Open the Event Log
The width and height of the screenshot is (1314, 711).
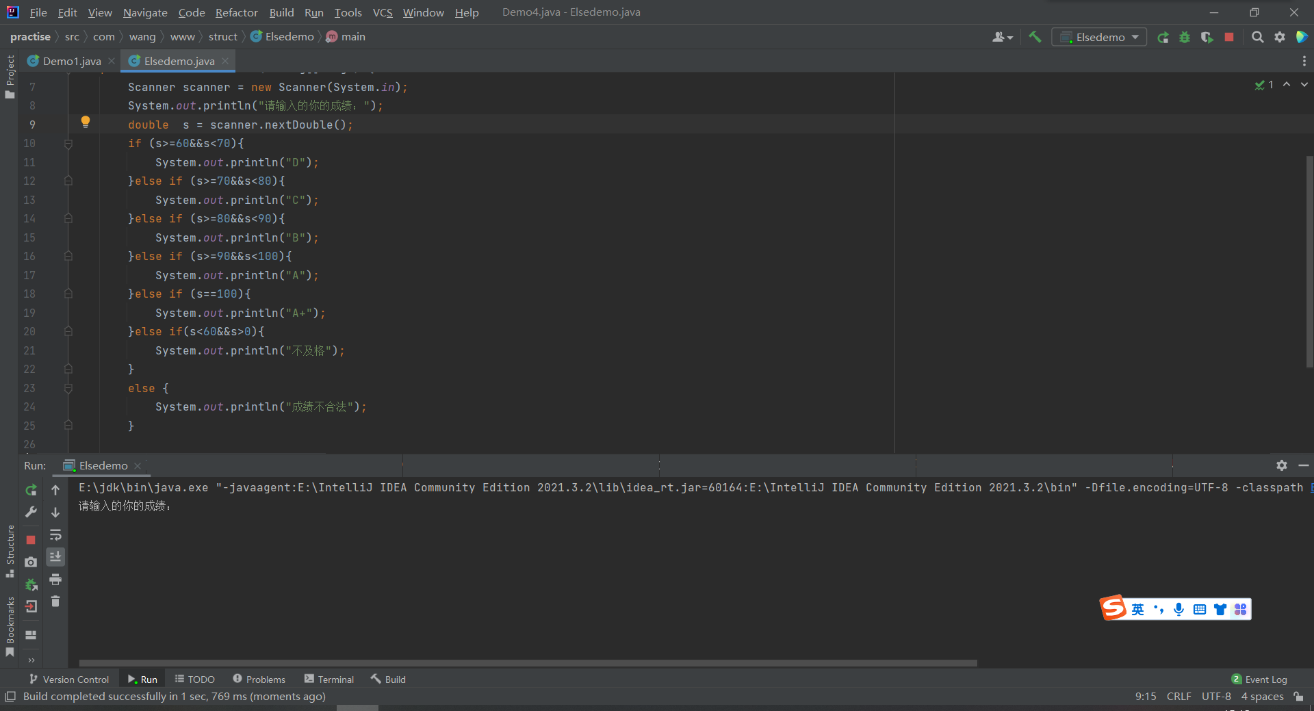(x=1259, y=679)
